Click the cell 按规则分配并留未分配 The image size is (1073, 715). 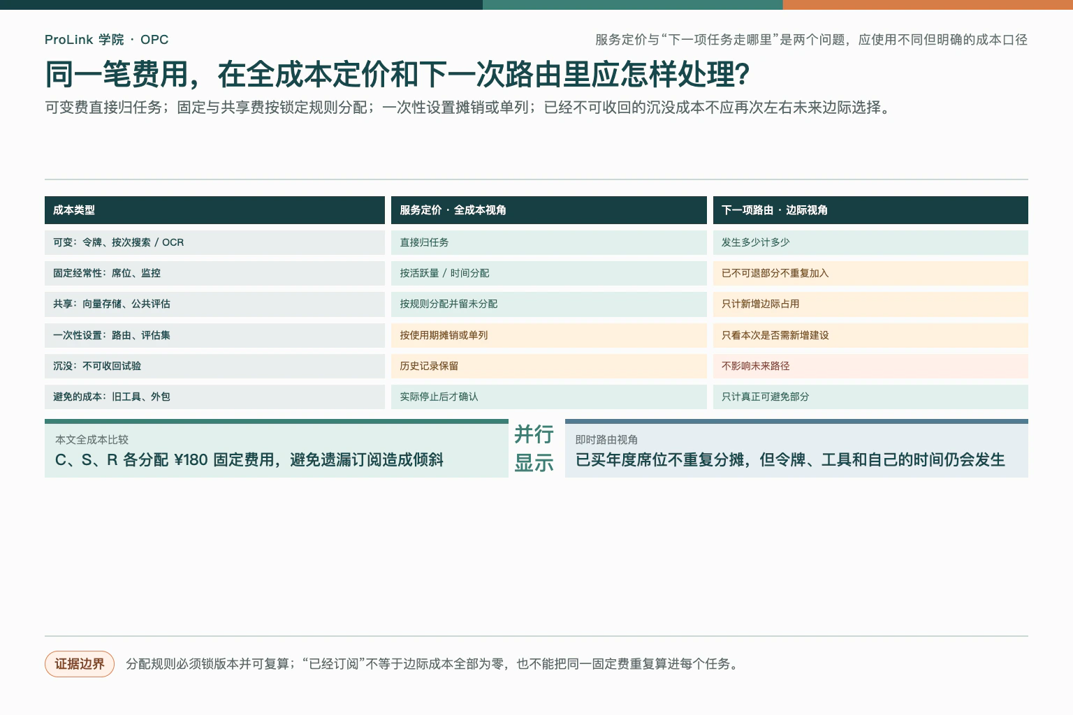[549, 304]
